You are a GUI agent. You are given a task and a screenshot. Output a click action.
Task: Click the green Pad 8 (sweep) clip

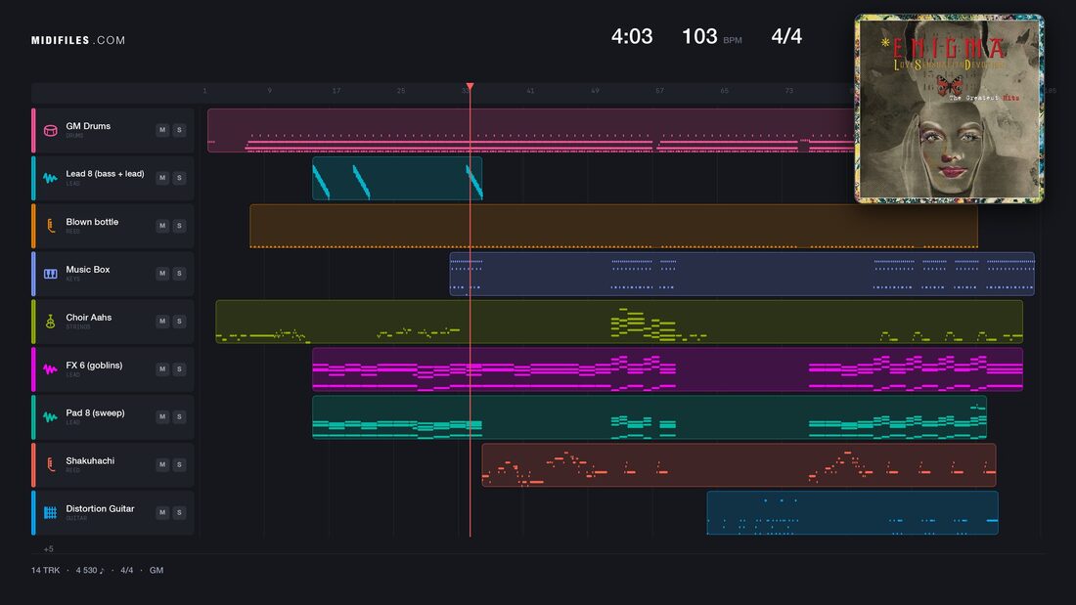click(x=650, y=417)
